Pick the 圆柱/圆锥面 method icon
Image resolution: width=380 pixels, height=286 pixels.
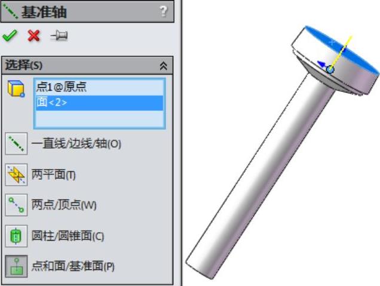click(16, 236)
